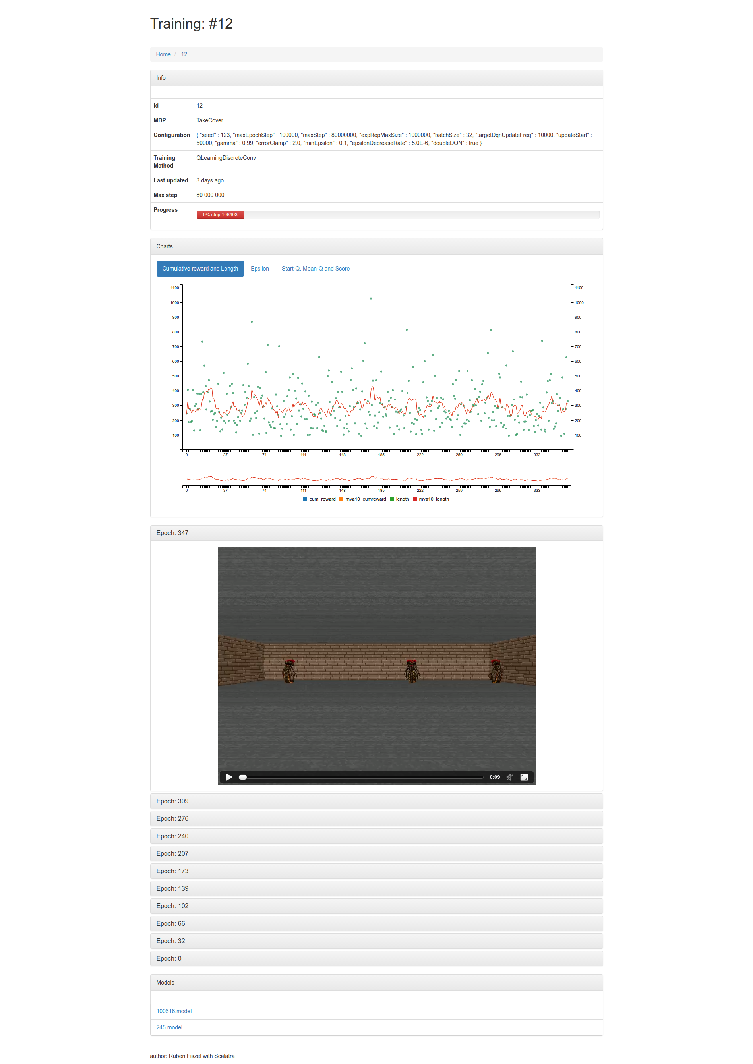Expand the Epoch: 66 panel
753x1064 pixels.
(x=377, y=923)
